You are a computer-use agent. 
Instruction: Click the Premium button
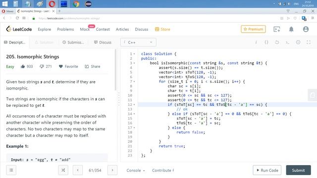[253, 29]
